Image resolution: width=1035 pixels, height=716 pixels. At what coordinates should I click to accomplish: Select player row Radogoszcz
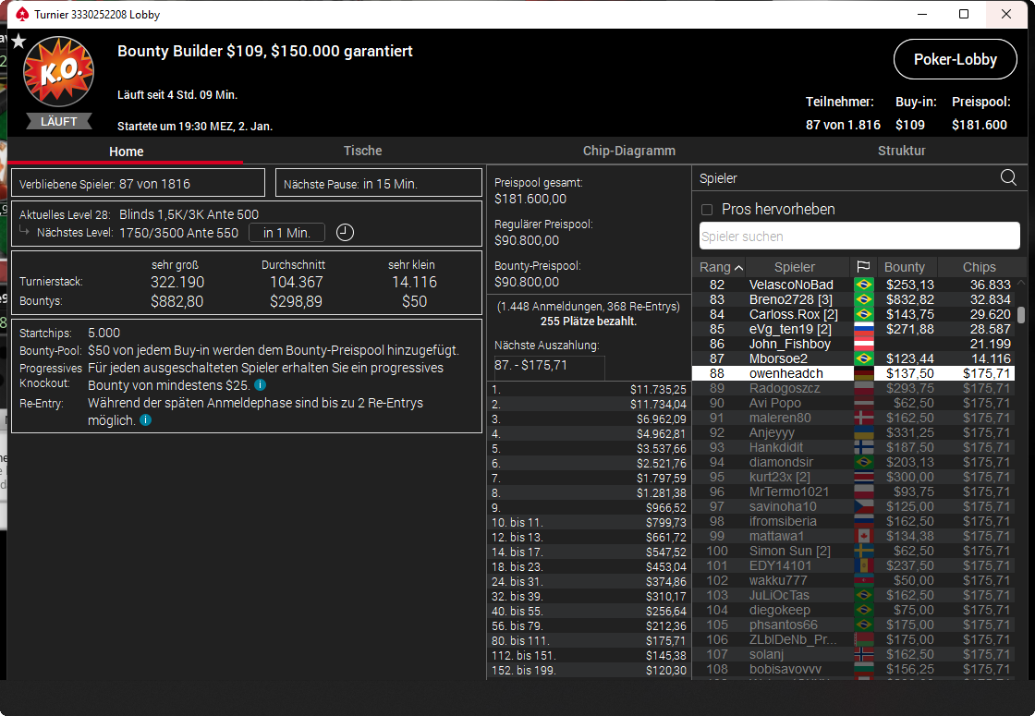pos(853,388)
